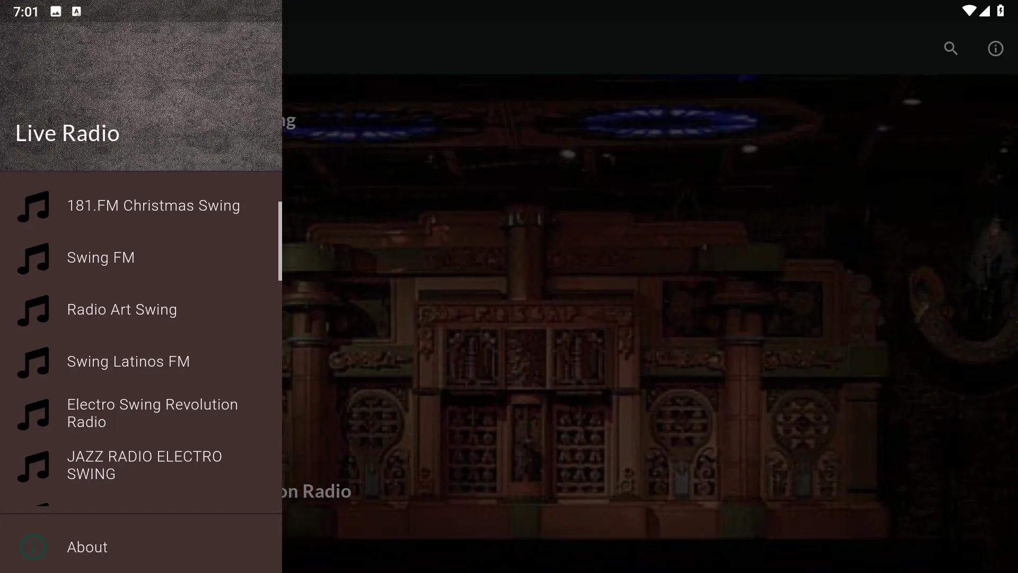The width and height of the screenshot is (1018, 573).
Task: Click the About circular green icon
Action: click(33, 547)
